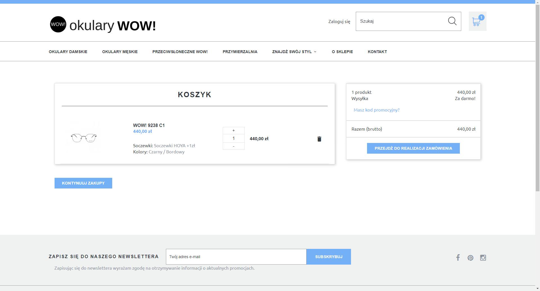The width and height of the screenshot is (540, 291).
Task: Open Okulary damskie menu item
Action: [68, 52]
